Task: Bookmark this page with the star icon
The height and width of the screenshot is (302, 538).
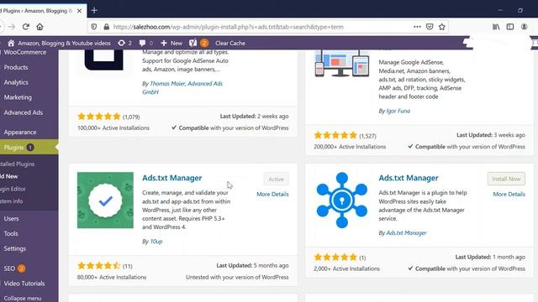Action: click(442, 27)
